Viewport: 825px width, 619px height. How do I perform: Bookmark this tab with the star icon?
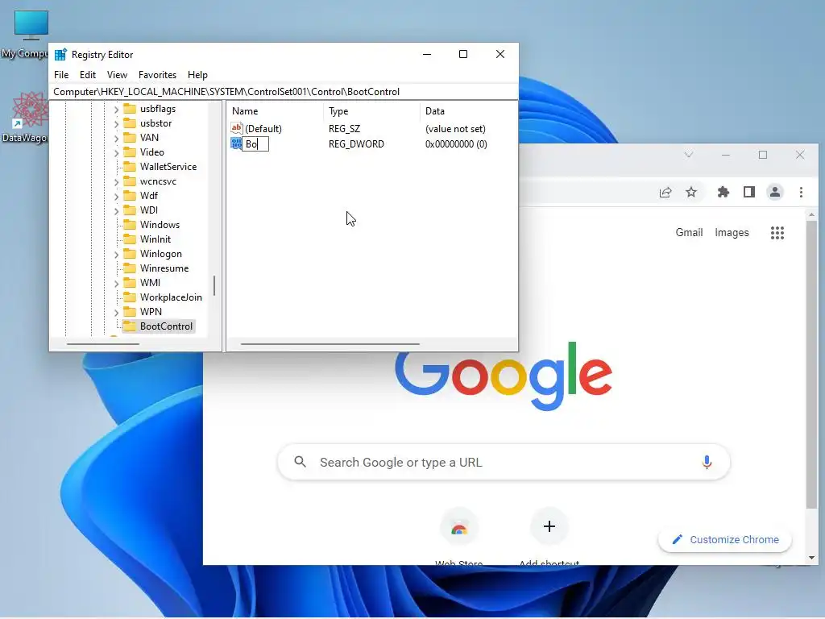pos(691,192)
